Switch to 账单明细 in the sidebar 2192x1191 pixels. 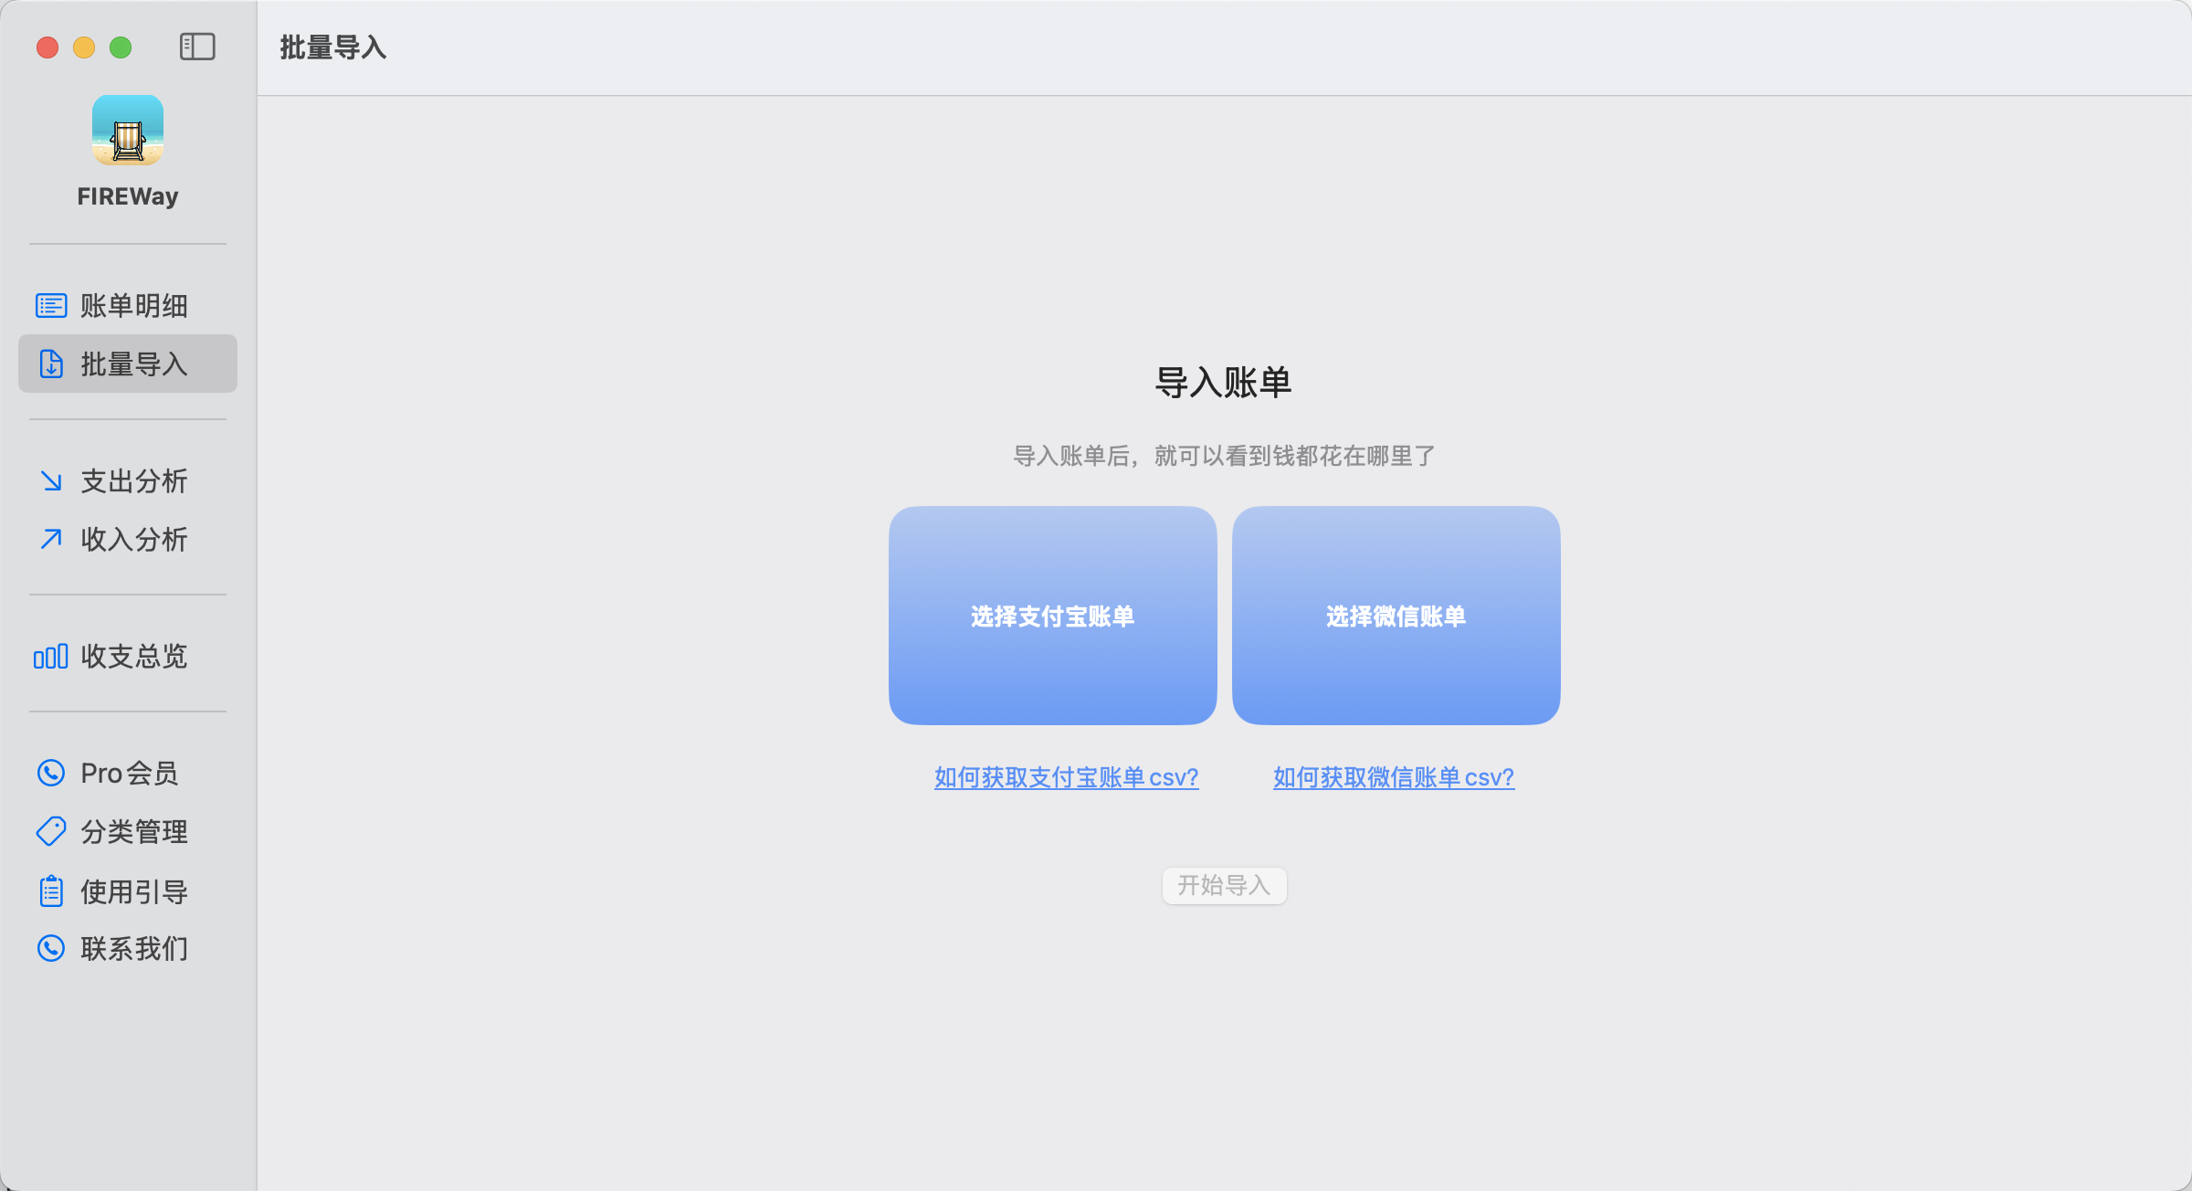pyautogui.click(x=132, y=306)
